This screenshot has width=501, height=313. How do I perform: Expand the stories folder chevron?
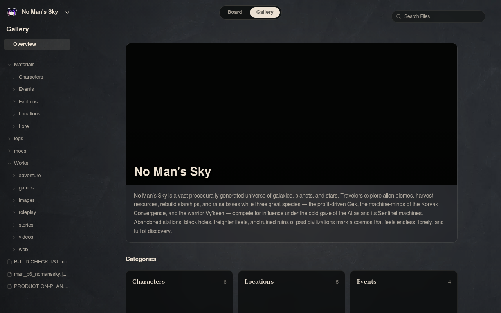pos(14,225)
